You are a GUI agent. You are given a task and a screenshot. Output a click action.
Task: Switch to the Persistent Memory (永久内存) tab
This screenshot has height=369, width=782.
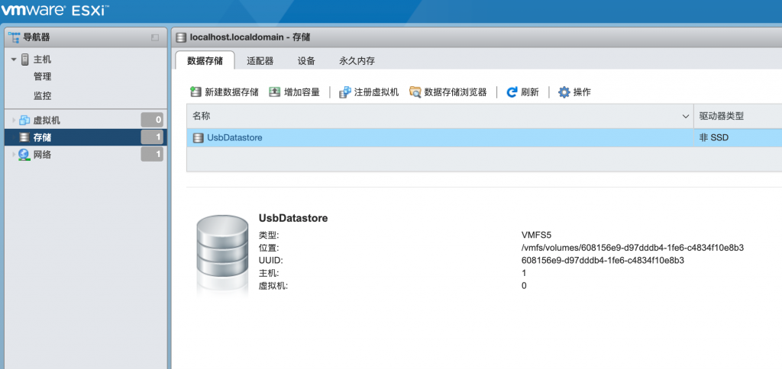click(357, 61)
